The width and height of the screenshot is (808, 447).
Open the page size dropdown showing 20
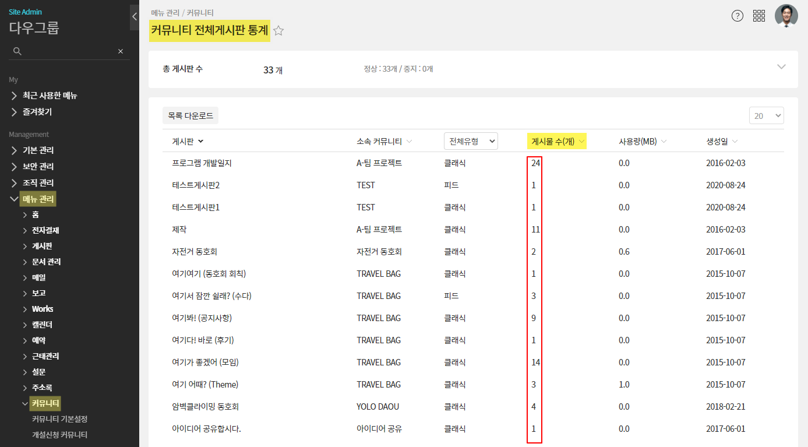pyautogui.click(x=766, y=116)
